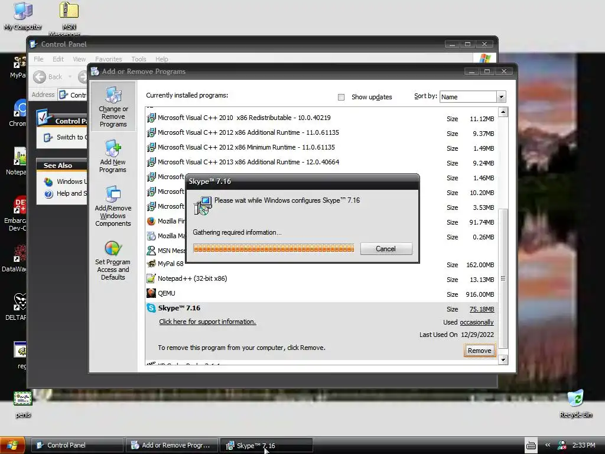Viewport: 605px width, 454px height.
Task: Click Help and Support link in See Also
Action: pyautogui.click(x=71, y=193)
